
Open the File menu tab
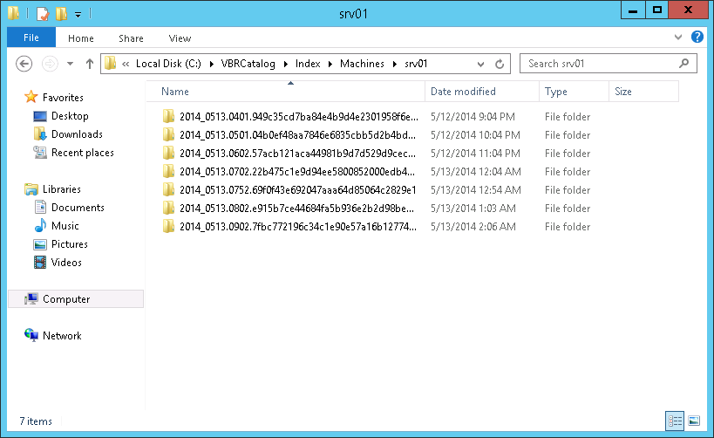tap(31, 38)
